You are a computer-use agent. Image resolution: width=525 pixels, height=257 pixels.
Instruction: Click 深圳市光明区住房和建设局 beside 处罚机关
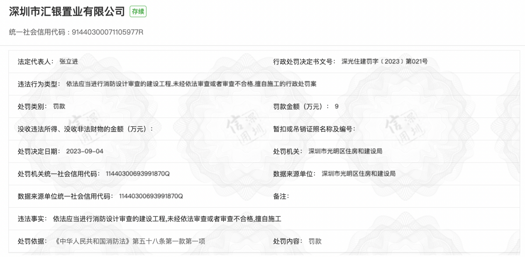coord(345,151)
